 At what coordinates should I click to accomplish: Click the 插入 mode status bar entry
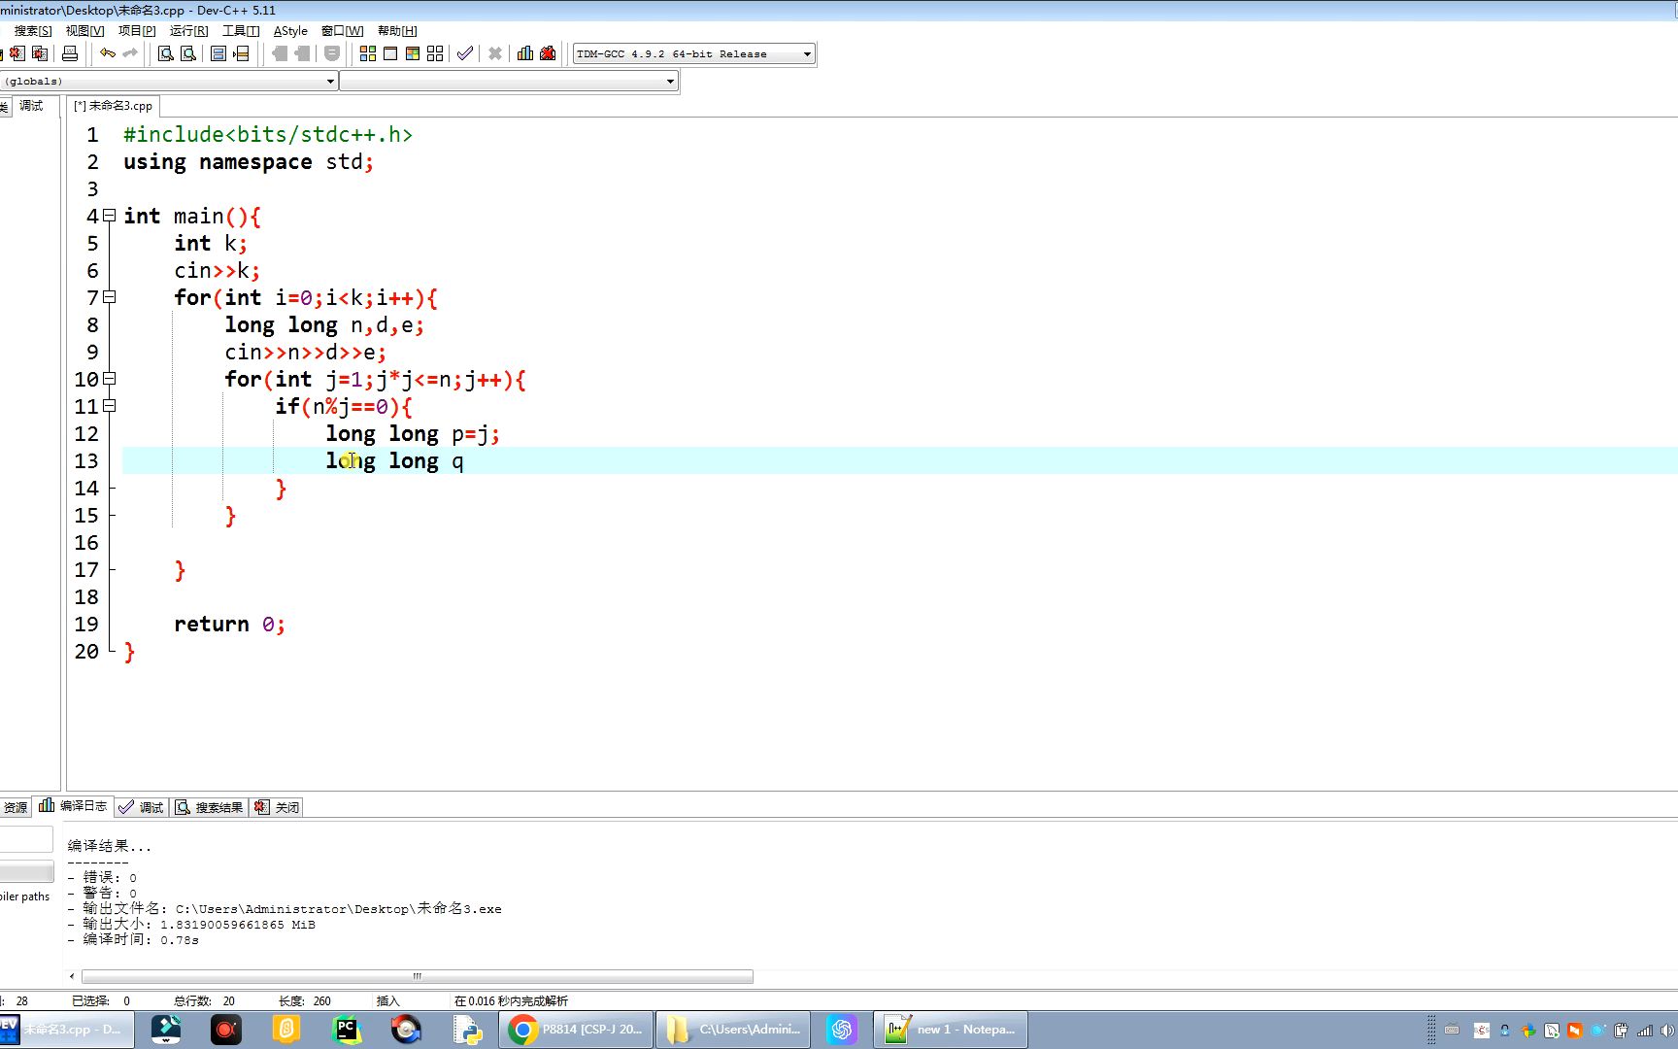387,1000
